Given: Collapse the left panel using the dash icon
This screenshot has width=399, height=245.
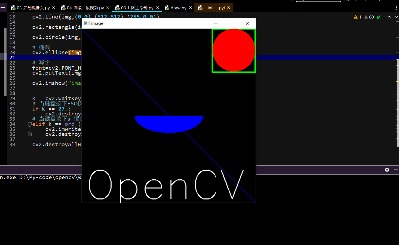Looking at the screenshot, I should tap(3, 7).
